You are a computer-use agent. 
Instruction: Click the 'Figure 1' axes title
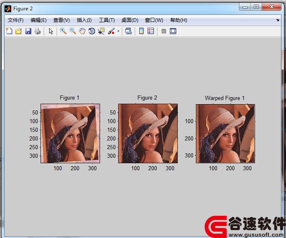point(69,98)
